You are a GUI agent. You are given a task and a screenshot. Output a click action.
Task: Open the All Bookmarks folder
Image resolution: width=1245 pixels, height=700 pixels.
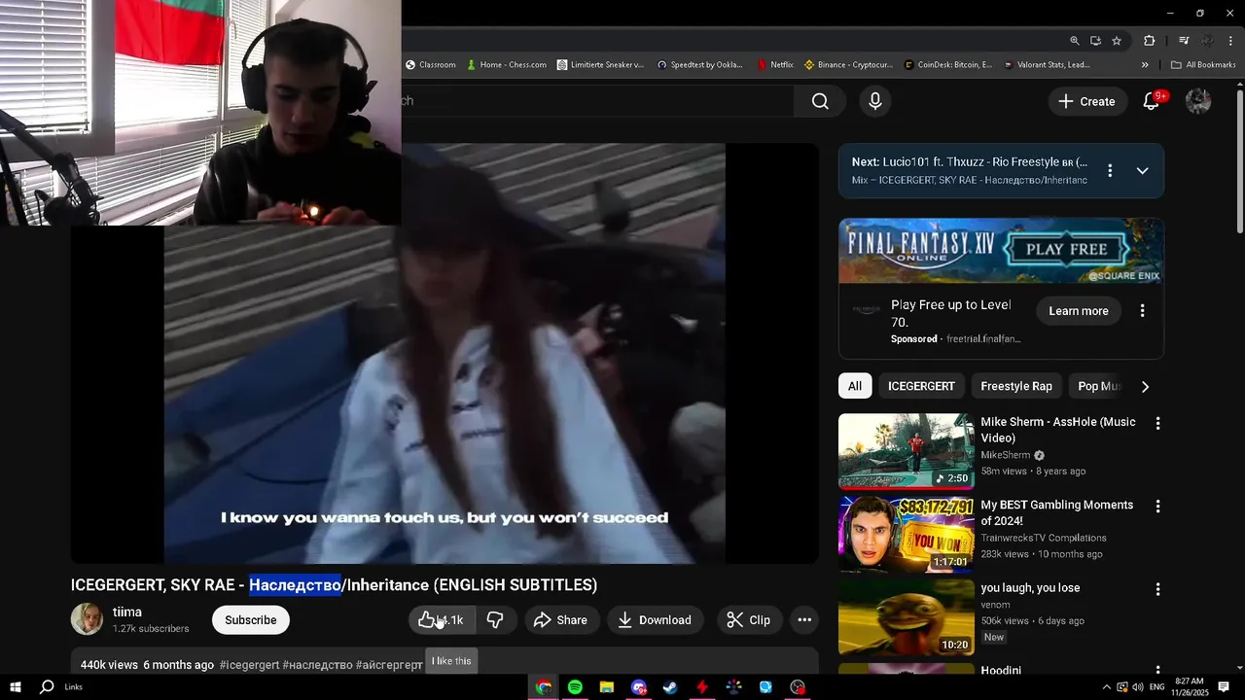1203,65
